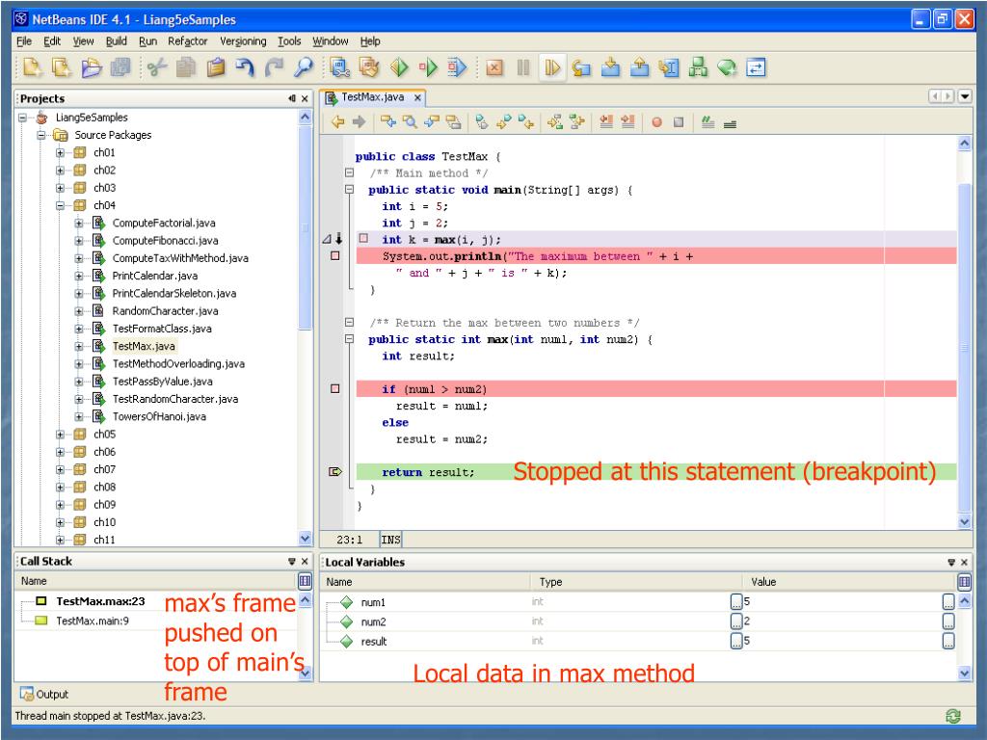
Task: Open the Tools menu
Action: tap(289, 41)
